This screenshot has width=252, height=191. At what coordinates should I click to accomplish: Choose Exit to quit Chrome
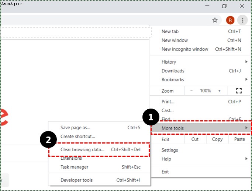click(x=200, y=172)
